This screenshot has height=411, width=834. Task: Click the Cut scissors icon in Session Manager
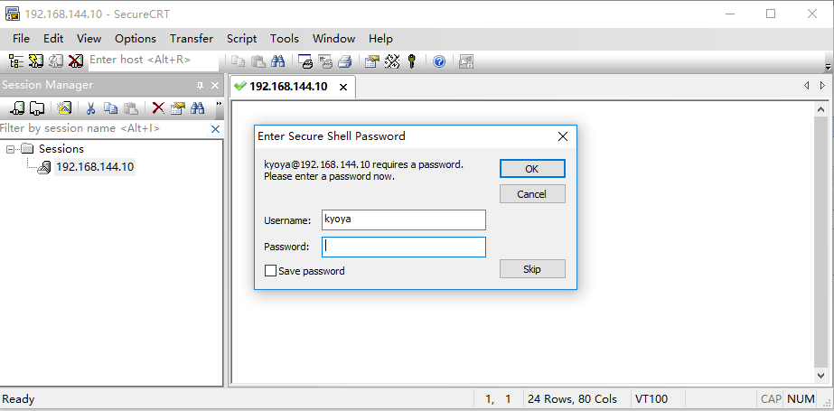point(90,108)
